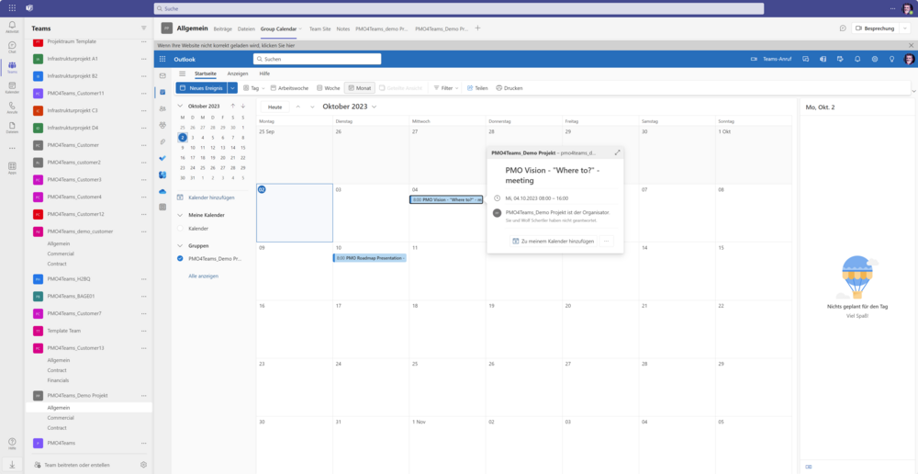Open Anrufe in the Teams rail
Image resolution: width=918 pixels, height=474 pixels.
12,107
